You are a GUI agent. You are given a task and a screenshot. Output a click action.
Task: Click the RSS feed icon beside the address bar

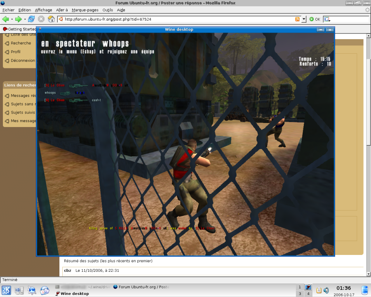pyautogui.click(x=297, y=19)
